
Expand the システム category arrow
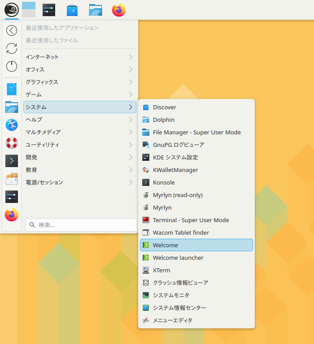tap(131, 107)
